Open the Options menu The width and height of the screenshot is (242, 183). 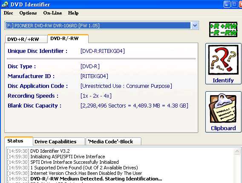click(28, 13)
